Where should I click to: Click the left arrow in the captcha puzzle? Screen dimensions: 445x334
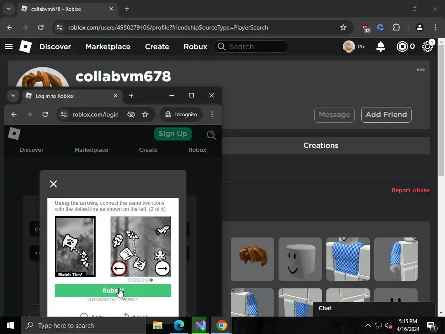point(119,268)
